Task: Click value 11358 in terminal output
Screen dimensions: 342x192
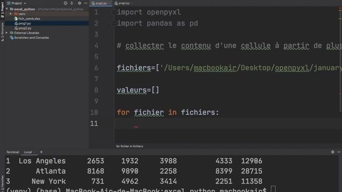Action: click(252, 181)
